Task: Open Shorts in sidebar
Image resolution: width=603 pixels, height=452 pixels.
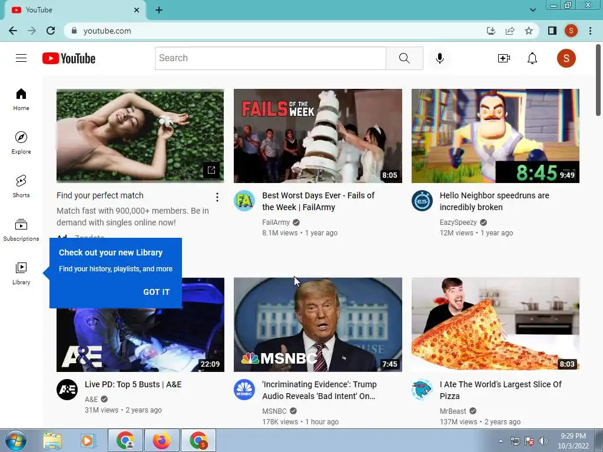Action: [21, 187]
